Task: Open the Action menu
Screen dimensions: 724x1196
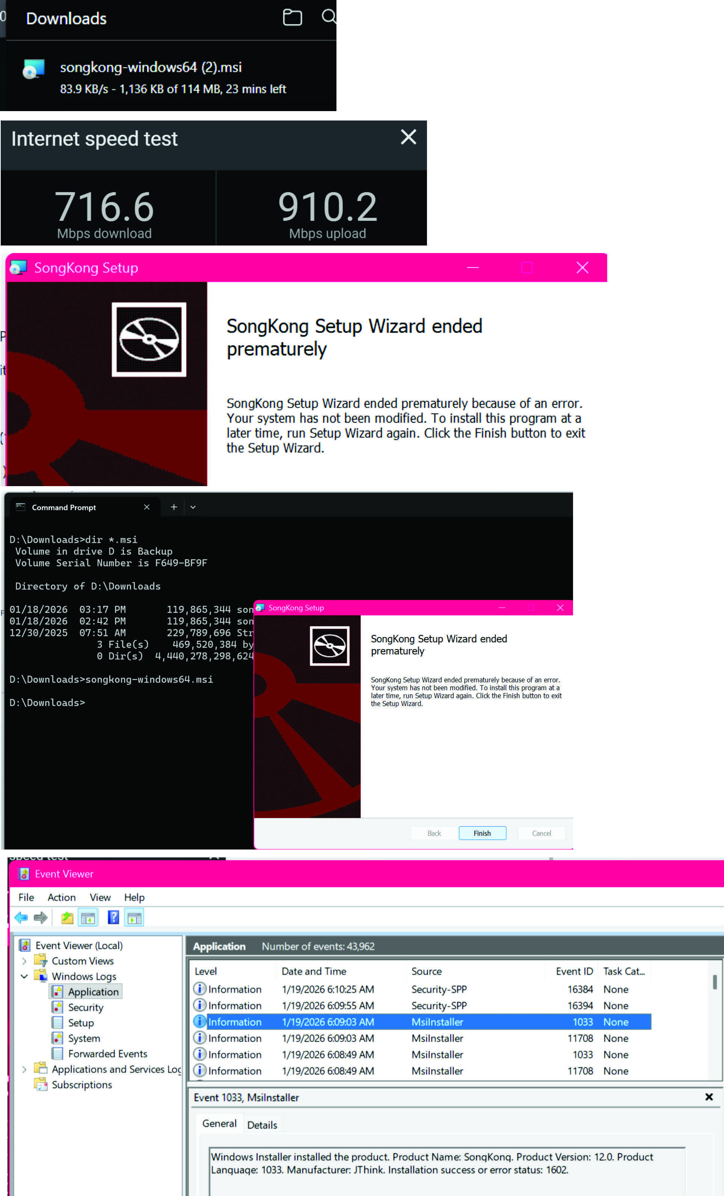Action: [x=61, y=898]
